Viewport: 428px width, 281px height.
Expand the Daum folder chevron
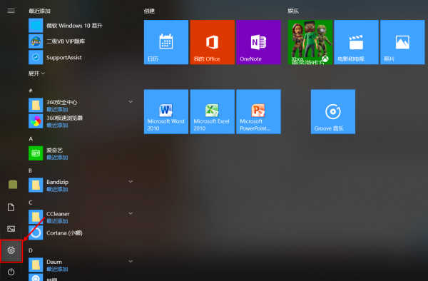(131, 261)
